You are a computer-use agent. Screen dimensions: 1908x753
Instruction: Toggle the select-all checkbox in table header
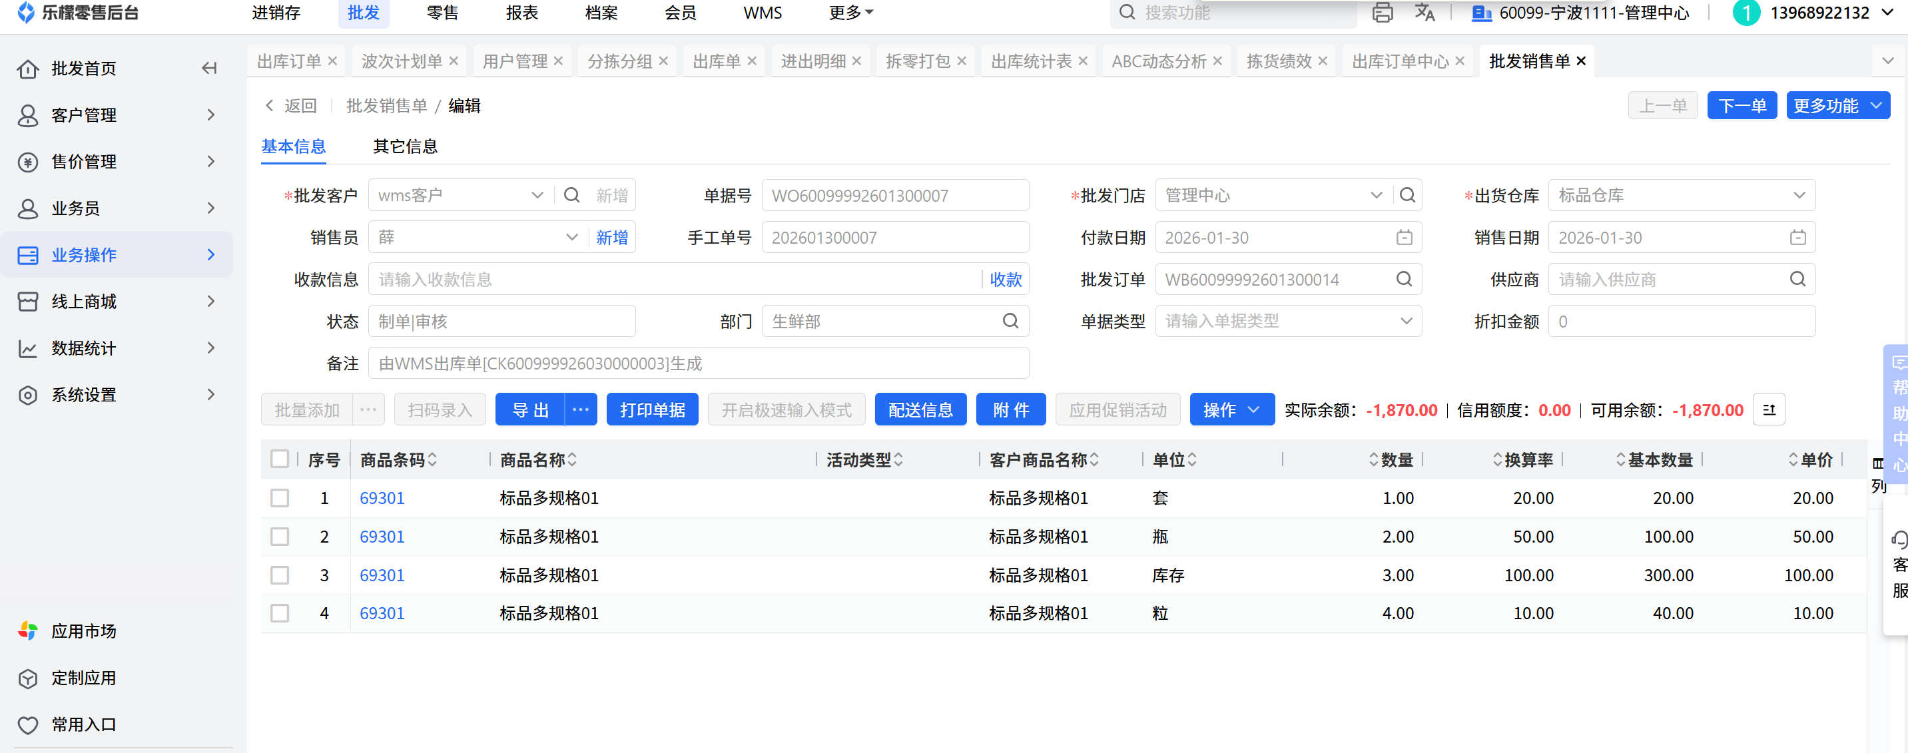pyautogui.click(x=279, y=459)
